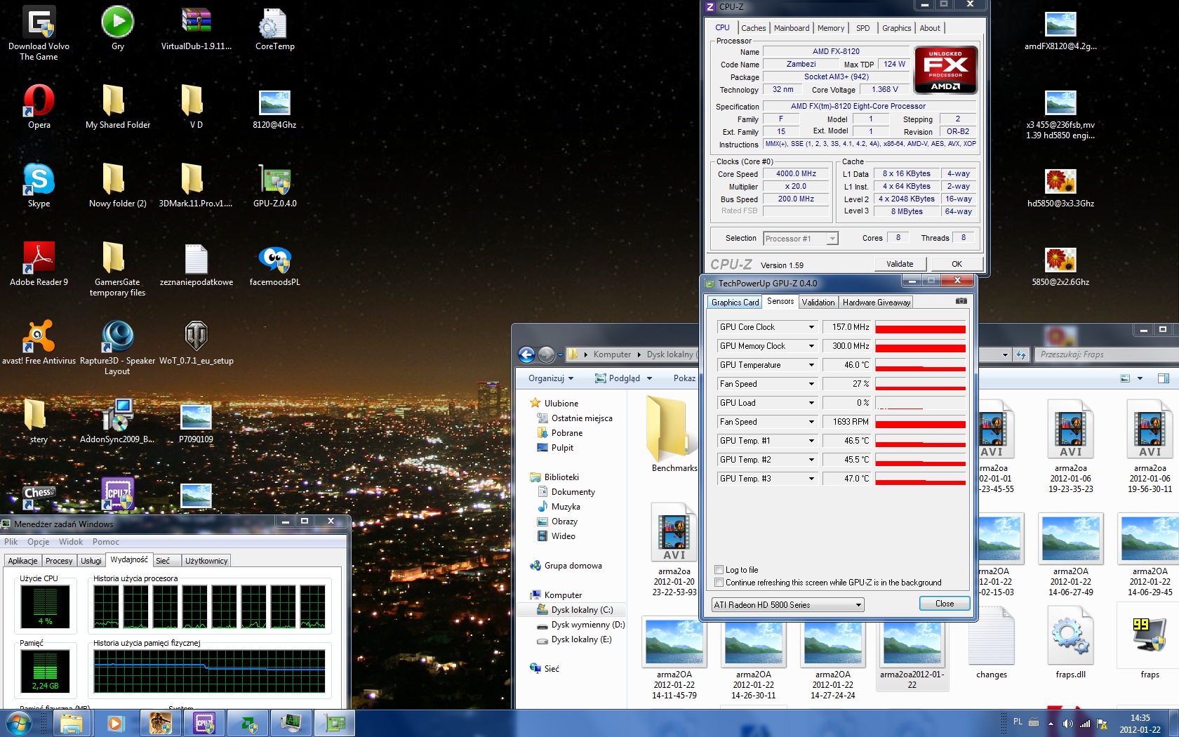Open AddonSync2009 desktop icon
The height and width of the screenshot is (737, 1179).
[117, 422]
